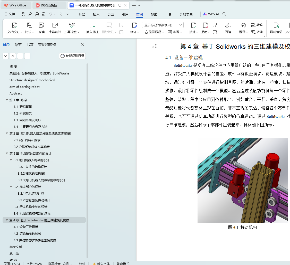Click the 缺失字体 status bar warning
This screenshot has height=265, width=290.
coord(101,263)
